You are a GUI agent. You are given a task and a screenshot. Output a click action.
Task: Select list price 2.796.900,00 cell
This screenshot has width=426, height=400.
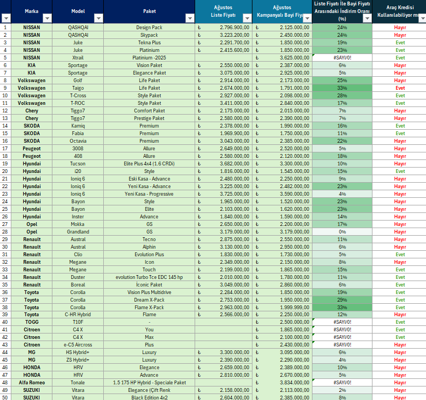224,28
